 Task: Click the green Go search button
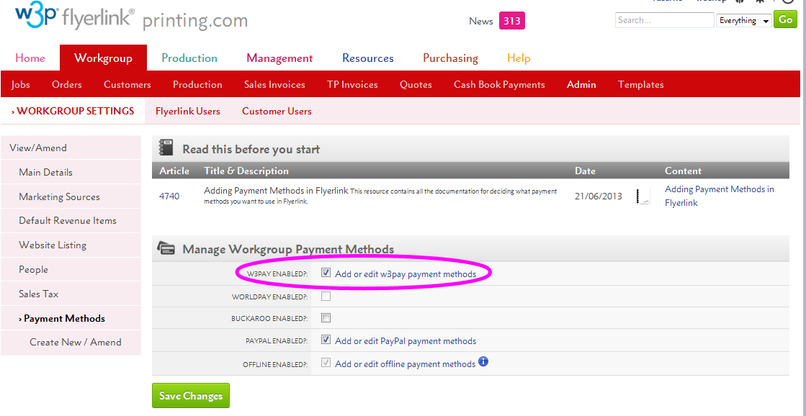[785, 19]
